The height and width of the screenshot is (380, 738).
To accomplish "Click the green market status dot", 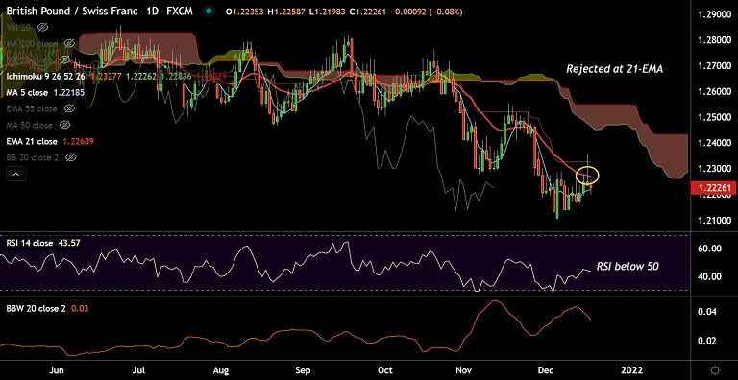I will [x=209, y=12].
